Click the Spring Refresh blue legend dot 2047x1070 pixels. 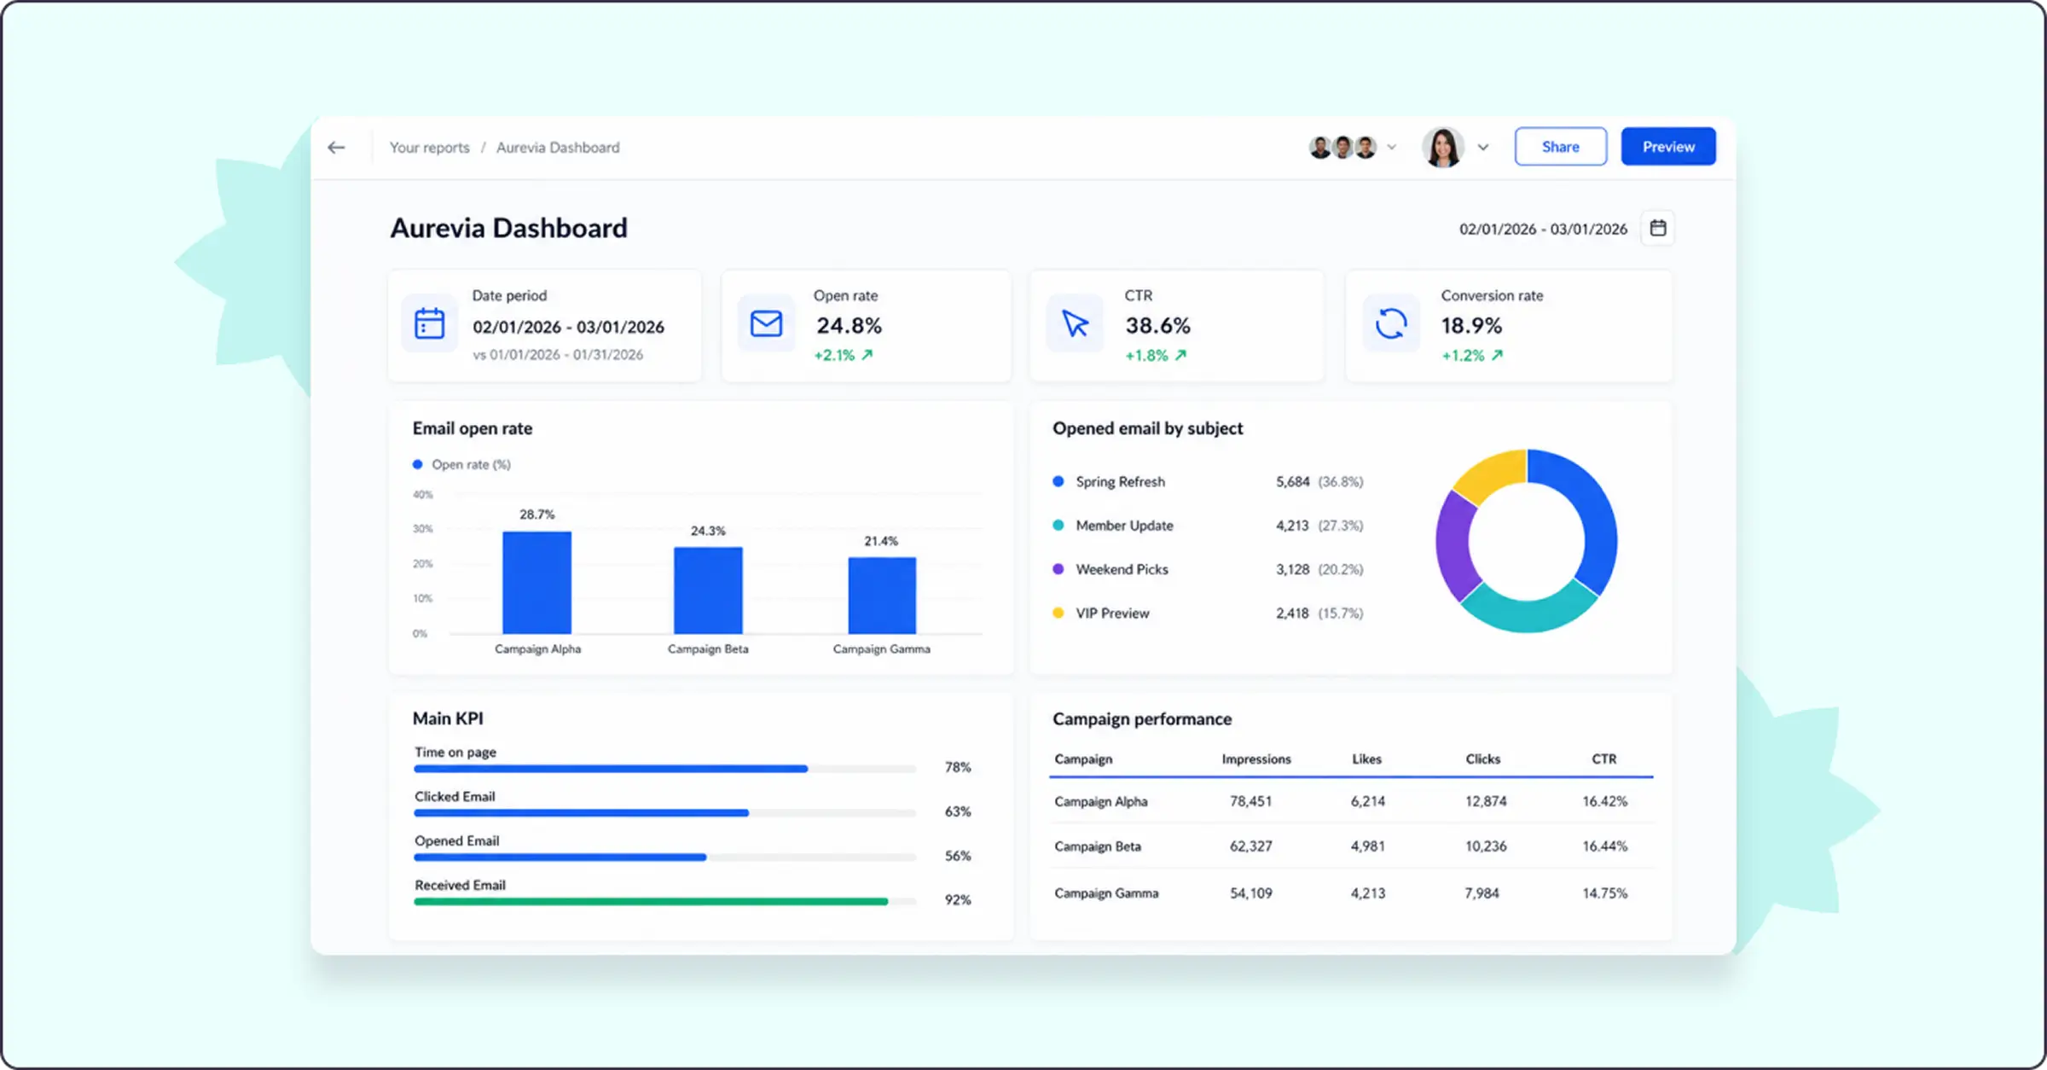tap(1058, 481)
